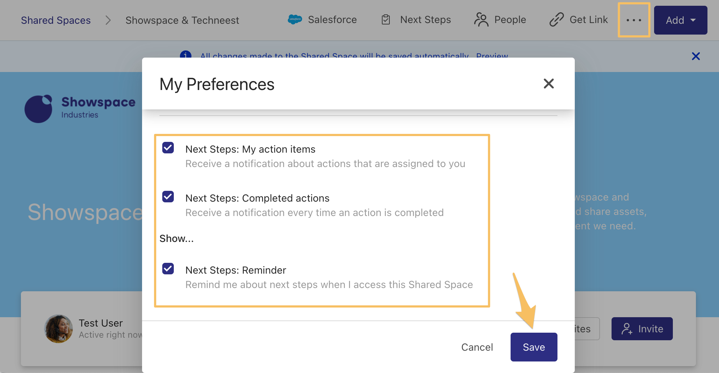The height and width of the screenshot is (373, 719).
Task: Click the breadcrumb chevron after Shared Spaces
Action: click(x=108, y=20)
